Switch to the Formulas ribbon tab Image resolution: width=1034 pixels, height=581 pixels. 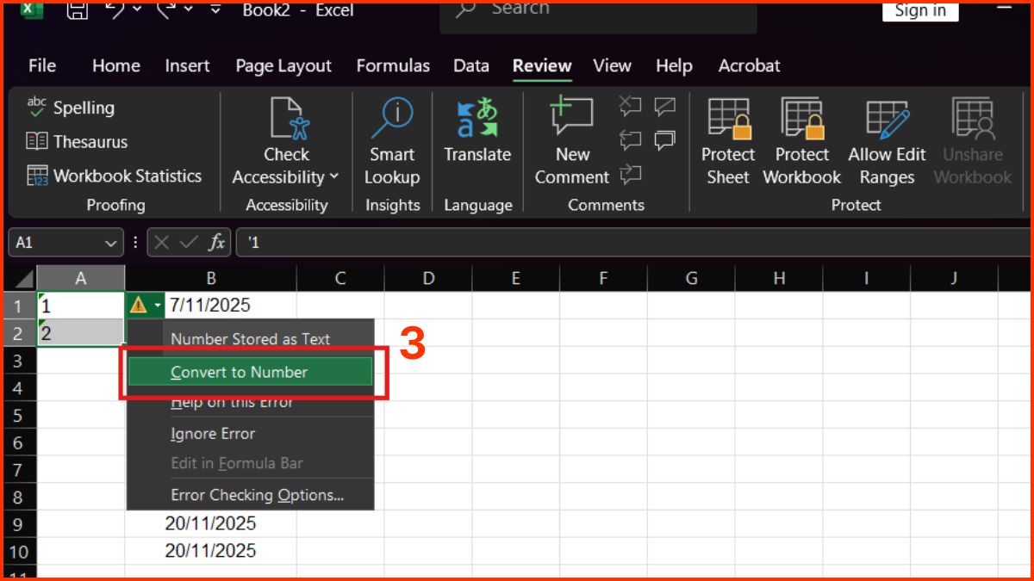[393, 65]
